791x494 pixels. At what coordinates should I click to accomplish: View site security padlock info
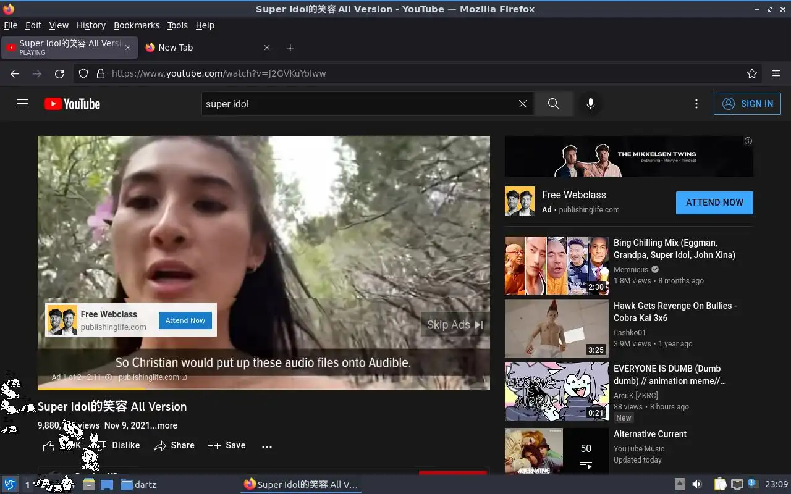101,73
